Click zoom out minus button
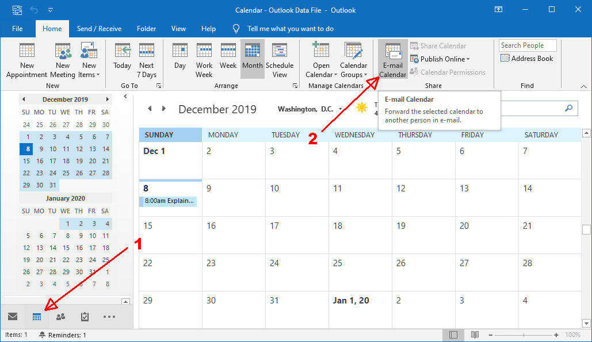The width and height of the screenshot is (592, 342). click(x=490, y=335)
